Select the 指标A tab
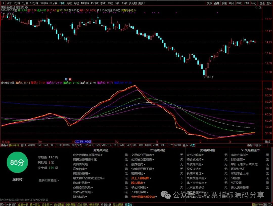Screen dimensions: 273x206 tap(4, 145)
